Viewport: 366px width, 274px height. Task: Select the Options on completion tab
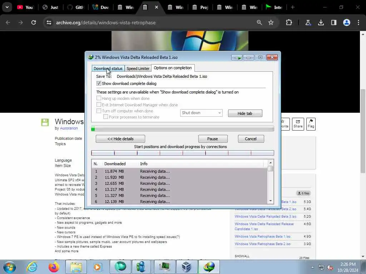tap(173, 68)
